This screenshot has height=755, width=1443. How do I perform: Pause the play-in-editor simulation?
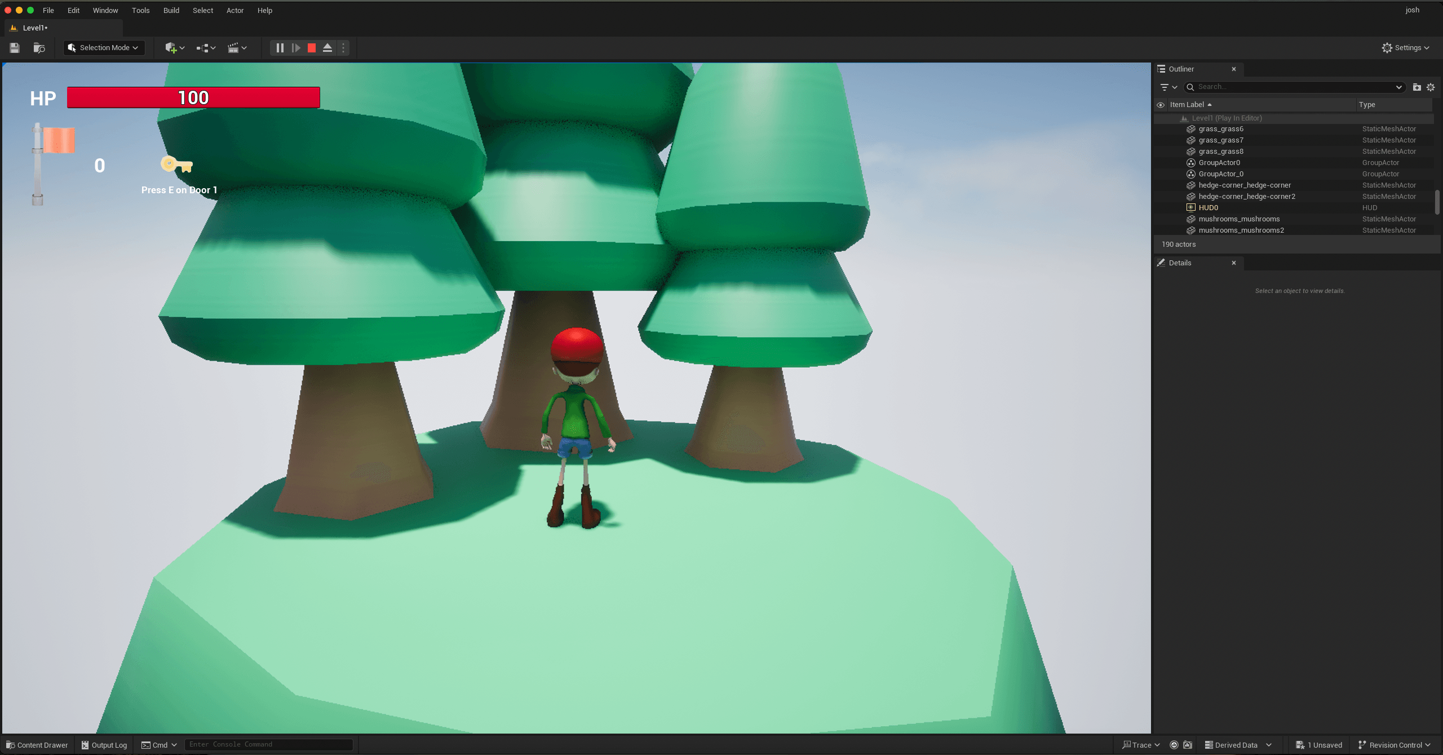pos(280,48)
